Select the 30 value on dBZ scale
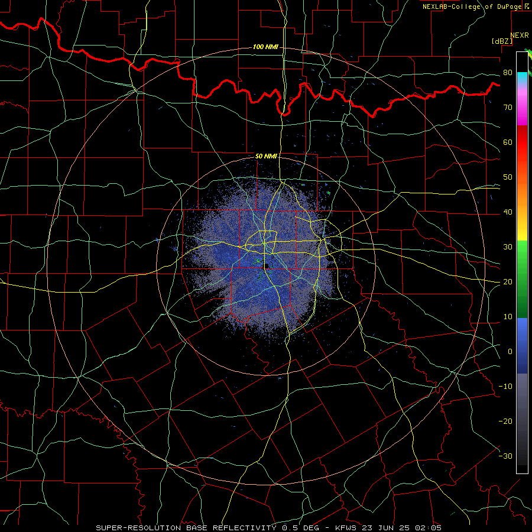The image size is (532, 532). 508,247
